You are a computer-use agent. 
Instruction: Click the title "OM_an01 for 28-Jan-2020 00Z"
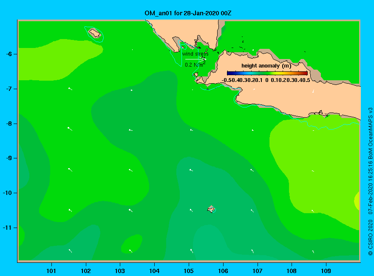coord(188,13)
